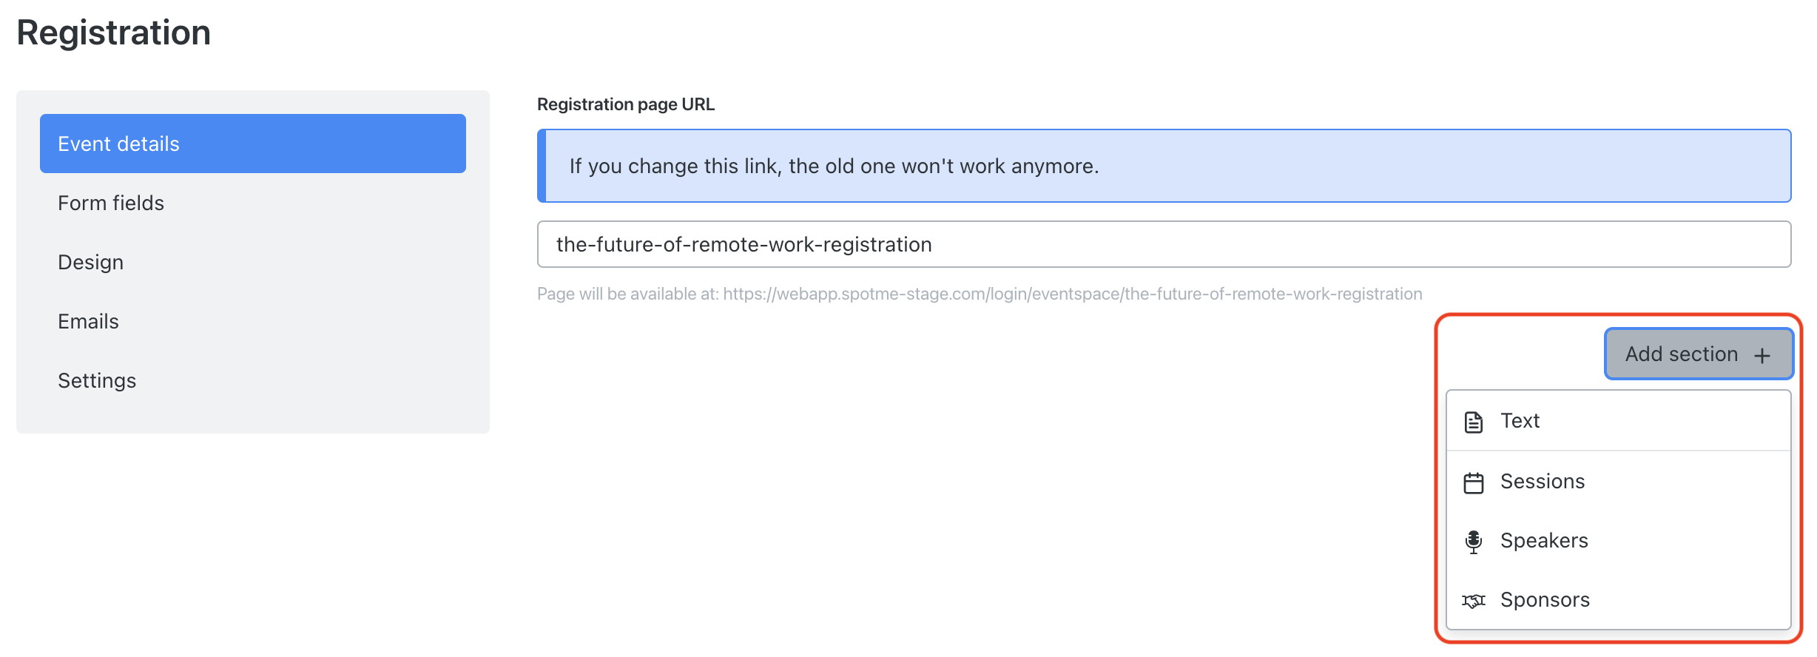Click the Text document icon
Viewport: 1817px width, 657px height.
coord(1473,422)
